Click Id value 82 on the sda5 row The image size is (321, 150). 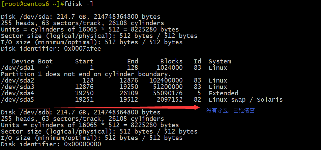(198, 100)
